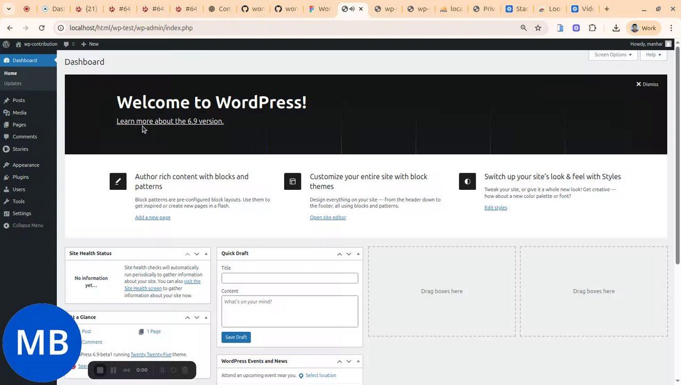Click the Add a new page link
The width and height of the screenshot is (681, 385).
[153, 217]
